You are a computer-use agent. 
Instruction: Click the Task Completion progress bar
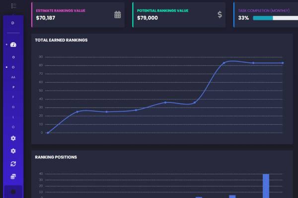tap(275, 18)
